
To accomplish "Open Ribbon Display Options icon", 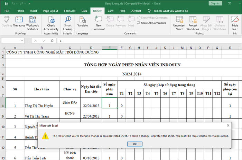I will click(229, 3).
